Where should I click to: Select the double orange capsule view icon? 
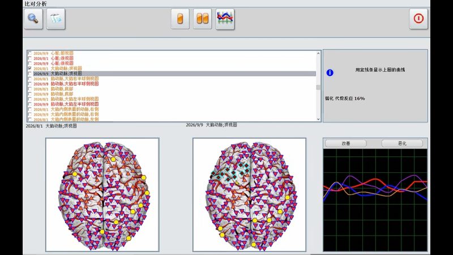202,19
